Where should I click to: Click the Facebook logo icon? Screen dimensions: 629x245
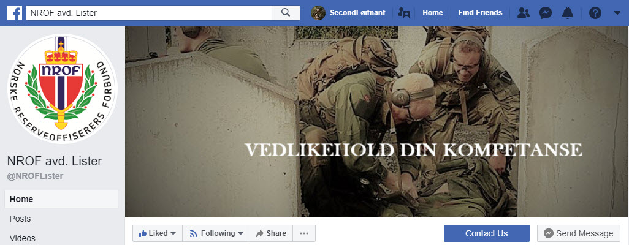click(x=15, y=13)
